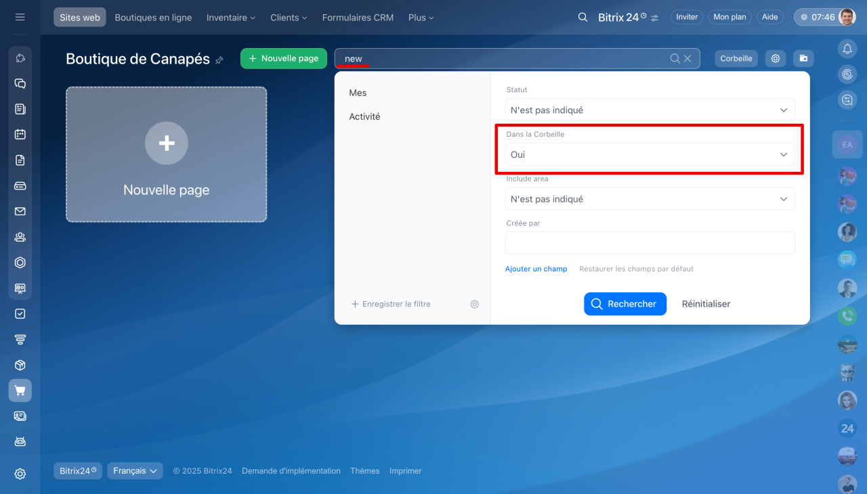Viewport: 867px width, 494px height.
Task: Expand the Statut dropdown
Action: point(650,110)
